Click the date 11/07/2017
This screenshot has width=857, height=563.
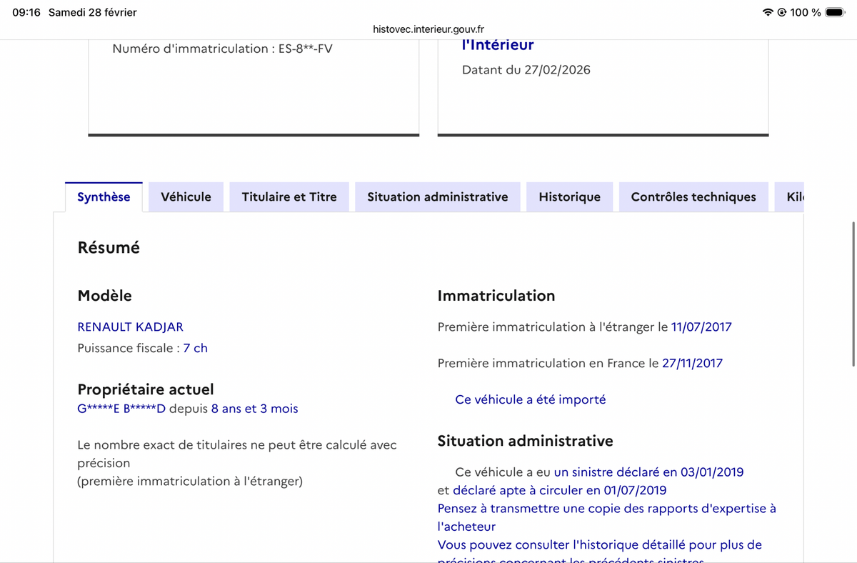(x=701, y=327)
